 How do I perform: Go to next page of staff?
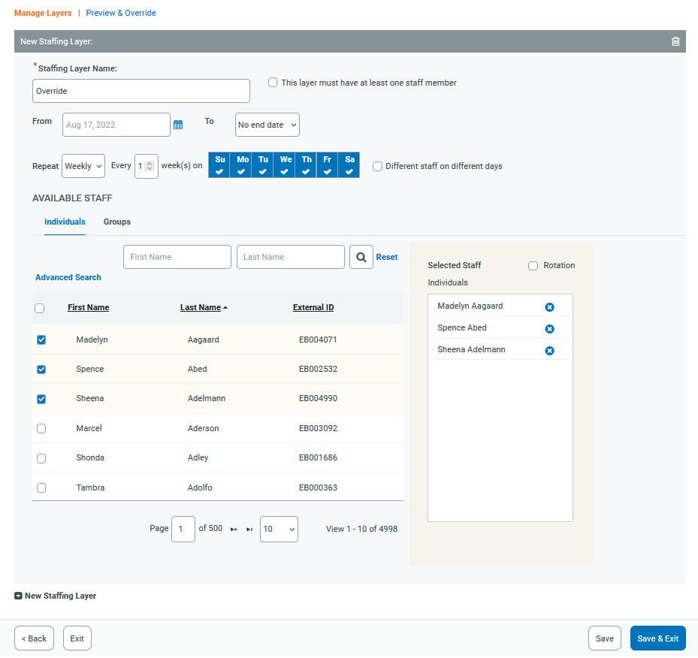click(234, 530)
